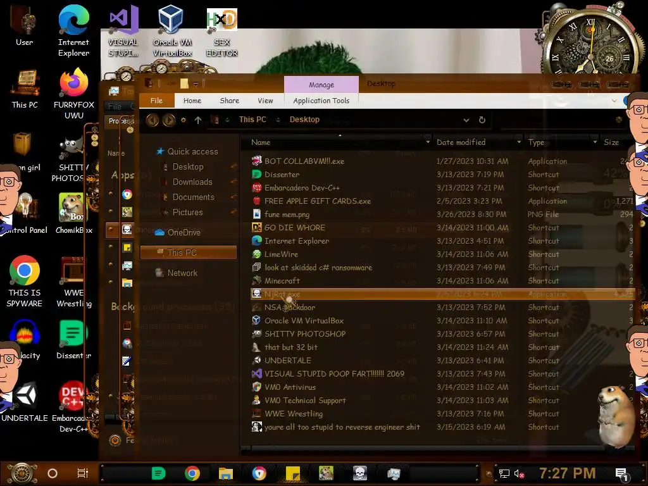This screenshot has height=486, width=648.
Task: Open the This PC desktop icon
Action: click(25, 89)
